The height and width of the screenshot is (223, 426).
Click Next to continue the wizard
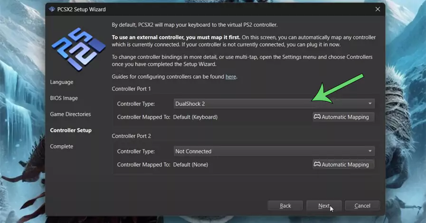(324, 205)
